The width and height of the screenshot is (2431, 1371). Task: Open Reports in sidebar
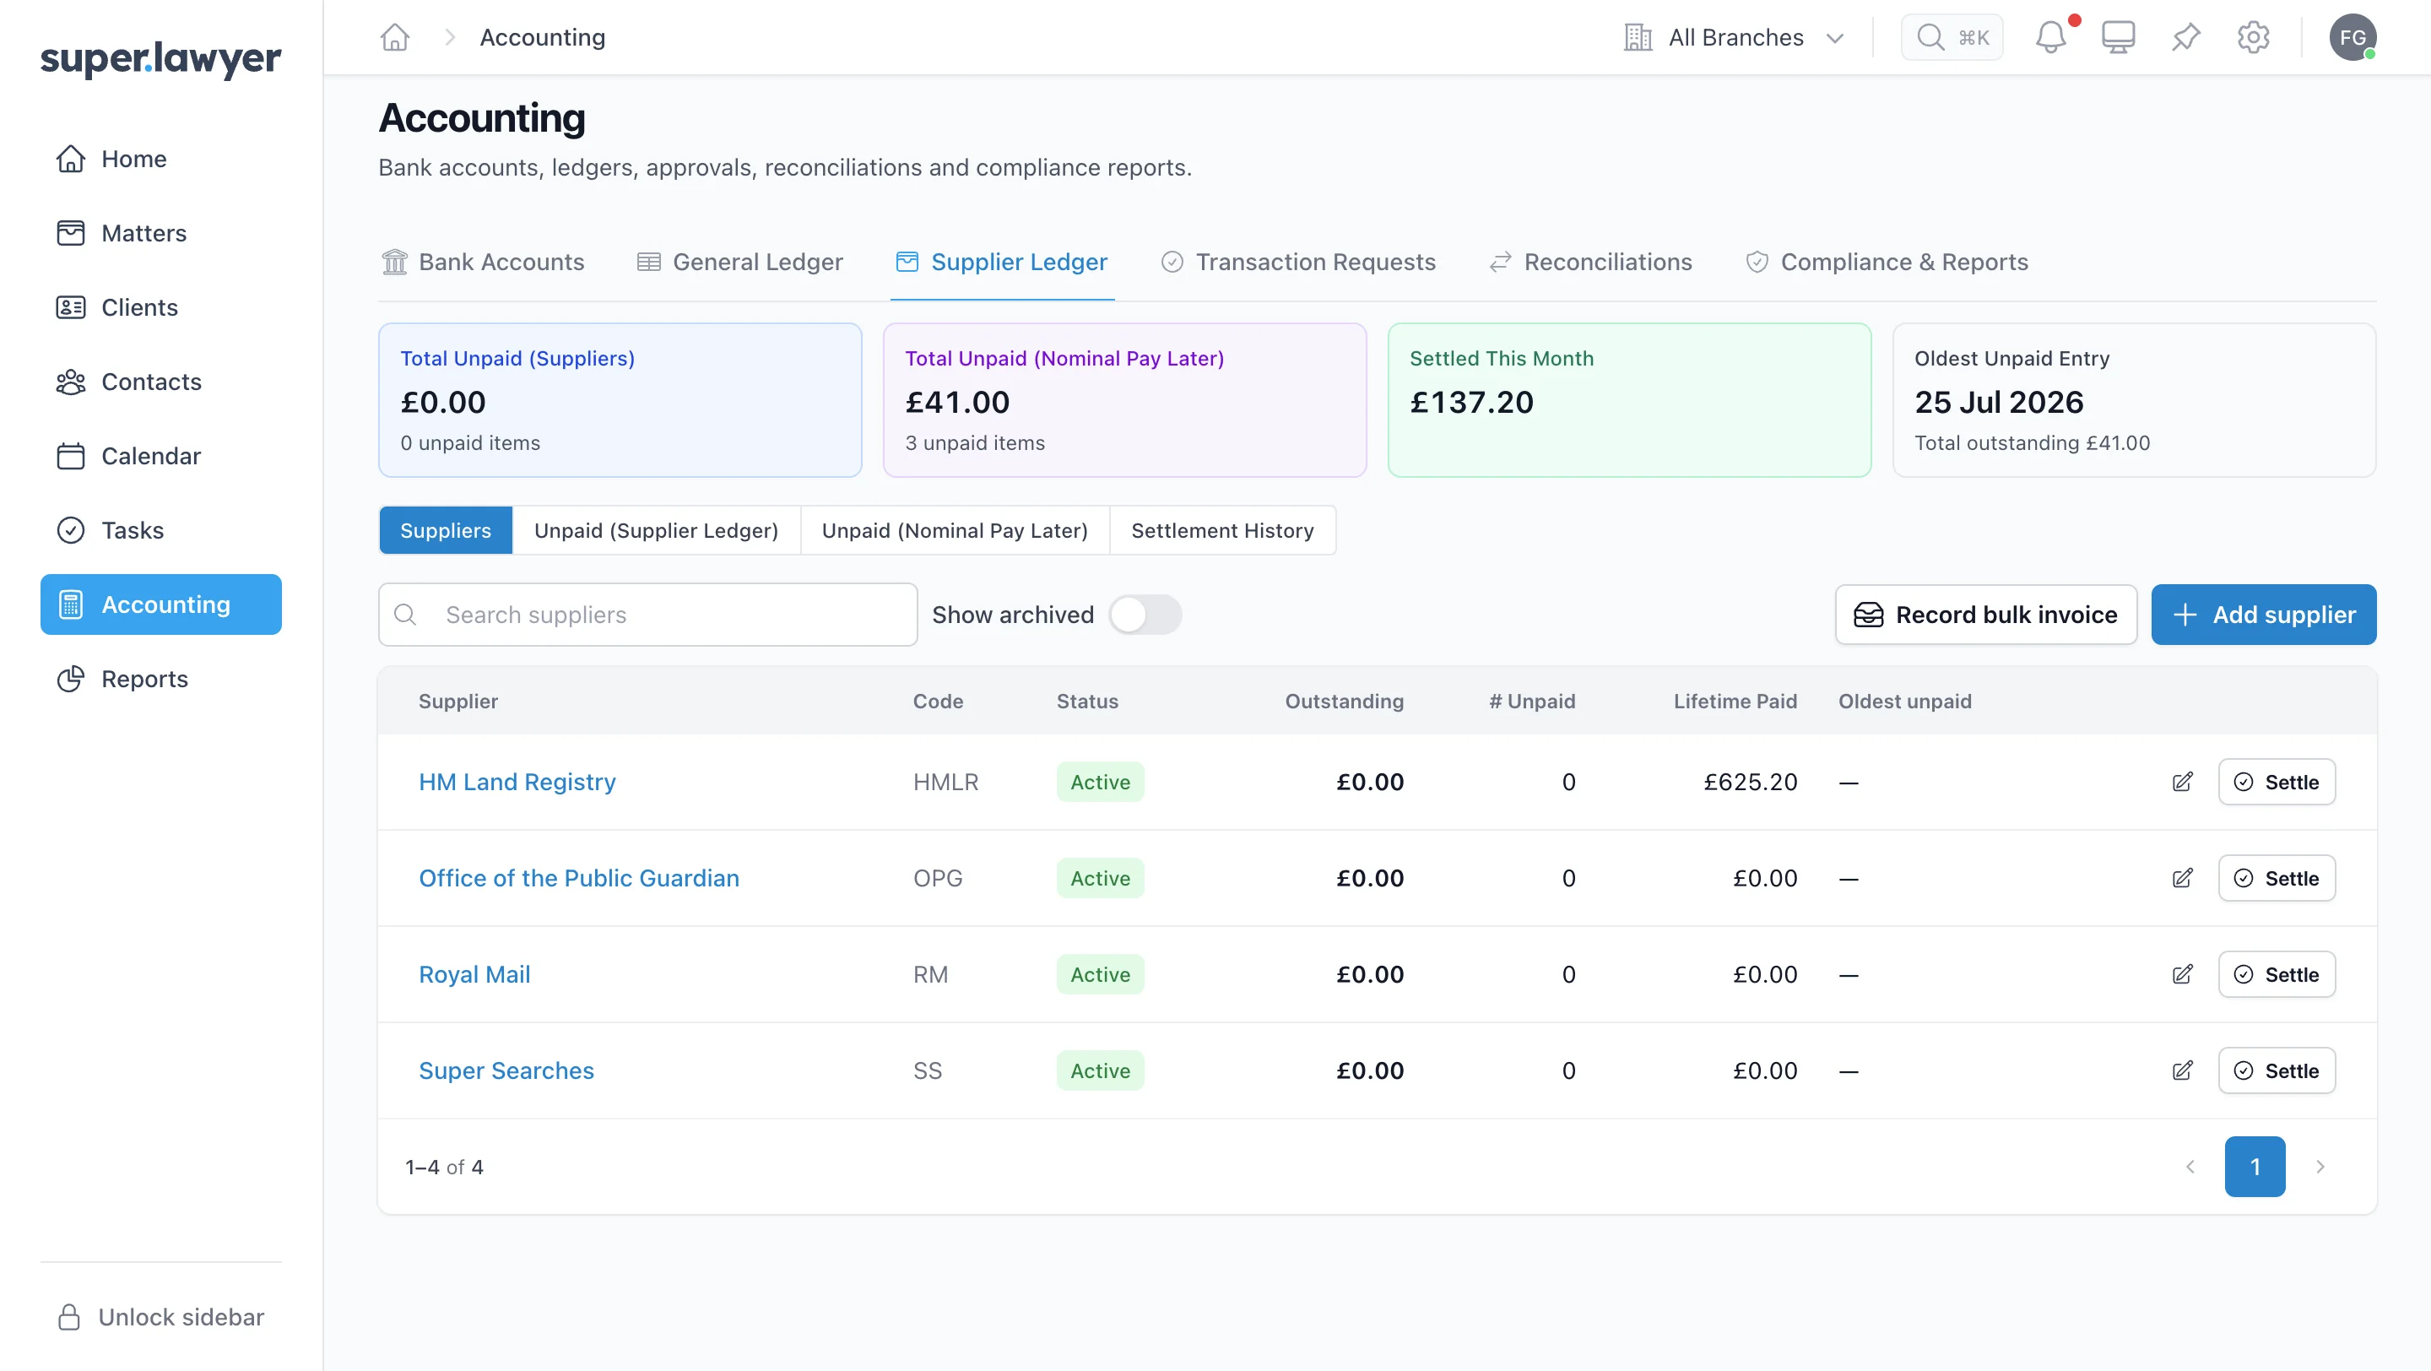point(160,680)
